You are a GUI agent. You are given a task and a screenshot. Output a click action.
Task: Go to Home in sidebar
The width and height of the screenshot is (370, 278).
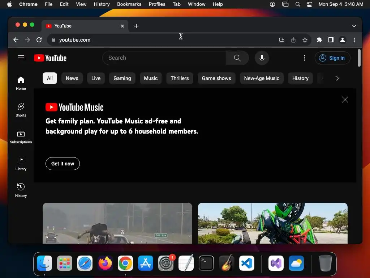click(x=21, y=83)
